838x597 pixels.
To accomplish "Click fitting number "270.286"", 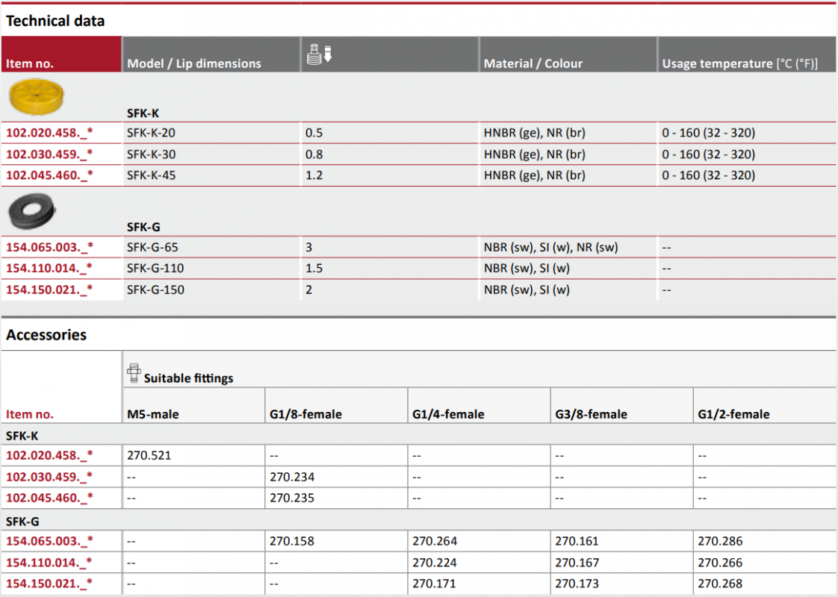I will point(720,541).
